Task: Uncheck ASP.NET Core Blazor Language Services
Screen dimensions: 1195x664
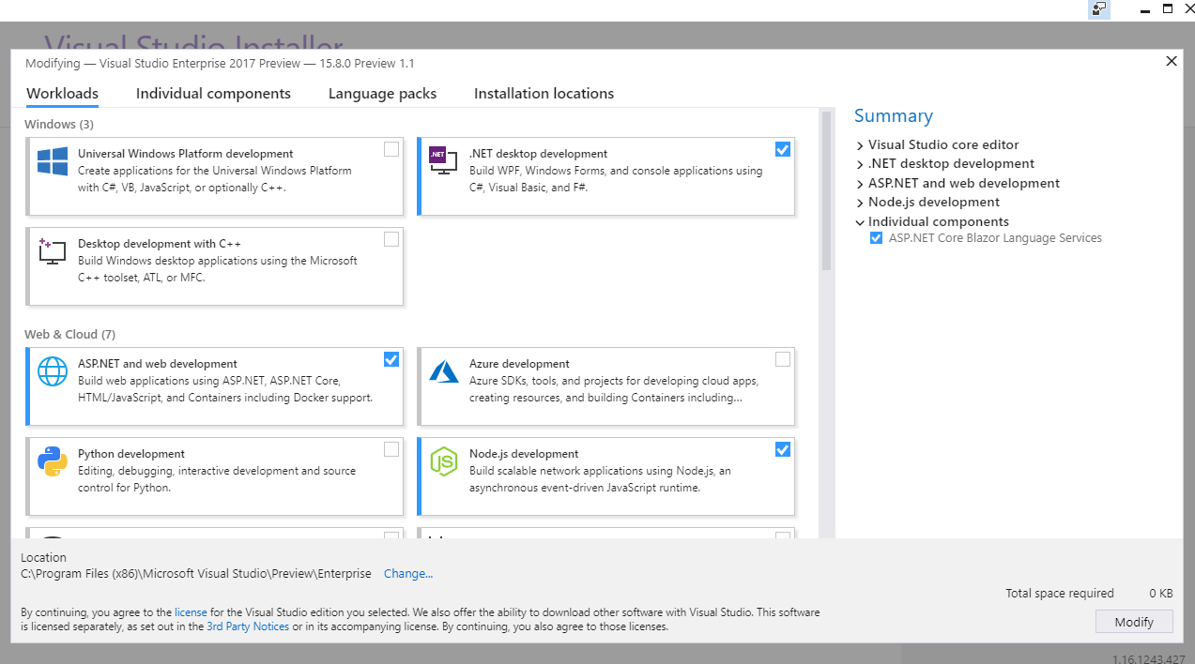Action: pos(876,238)
